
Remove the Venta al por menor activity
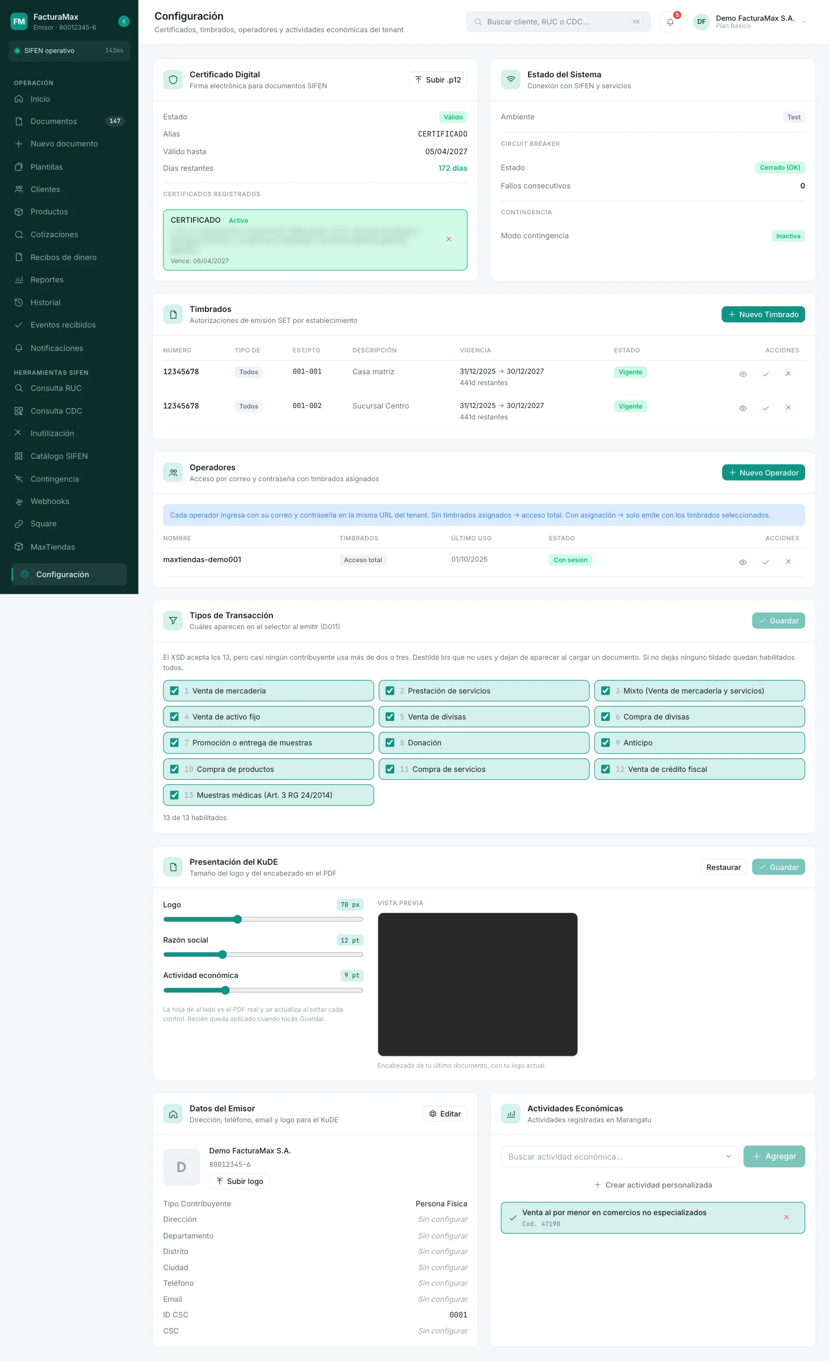click(786, 1217)
